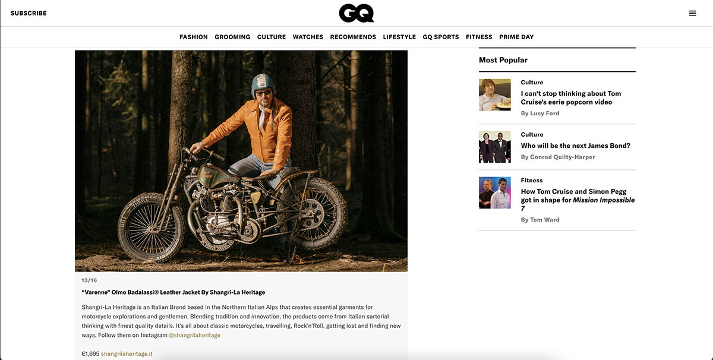Click the motorcycle rider gallery photo
713x360 pixels.
[x=241, y=160]
